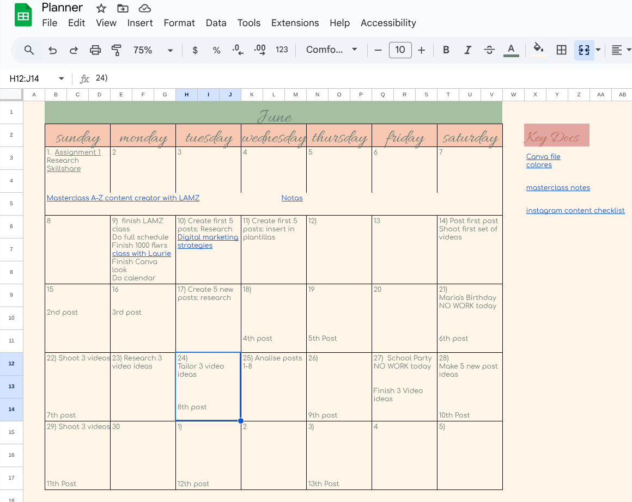The image size is (632, 502).
Task: Open the Accessibility menu
Action: click(x=388, y=23)
